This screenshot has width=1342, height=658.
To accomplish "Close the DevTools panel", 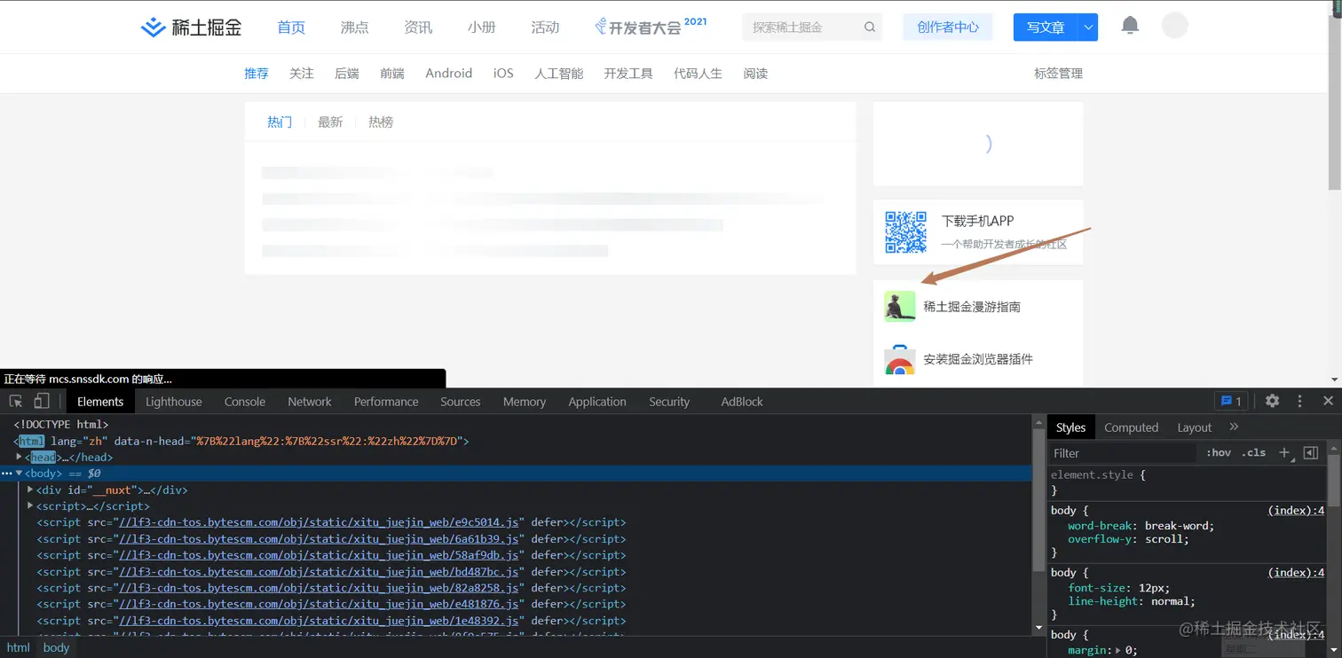I will tap(1328, 401).
